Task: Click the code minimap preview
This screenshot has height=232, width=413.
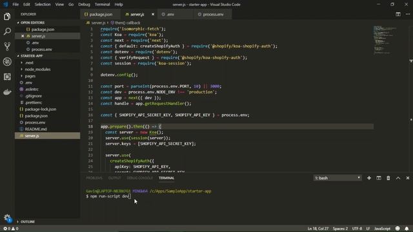Action: 385,39
